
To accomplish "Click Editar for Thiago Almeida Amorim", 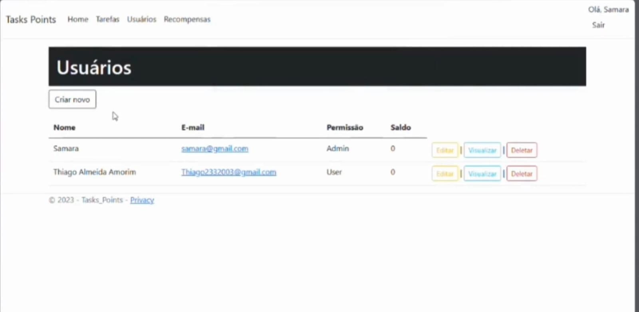I will point(445,174).
